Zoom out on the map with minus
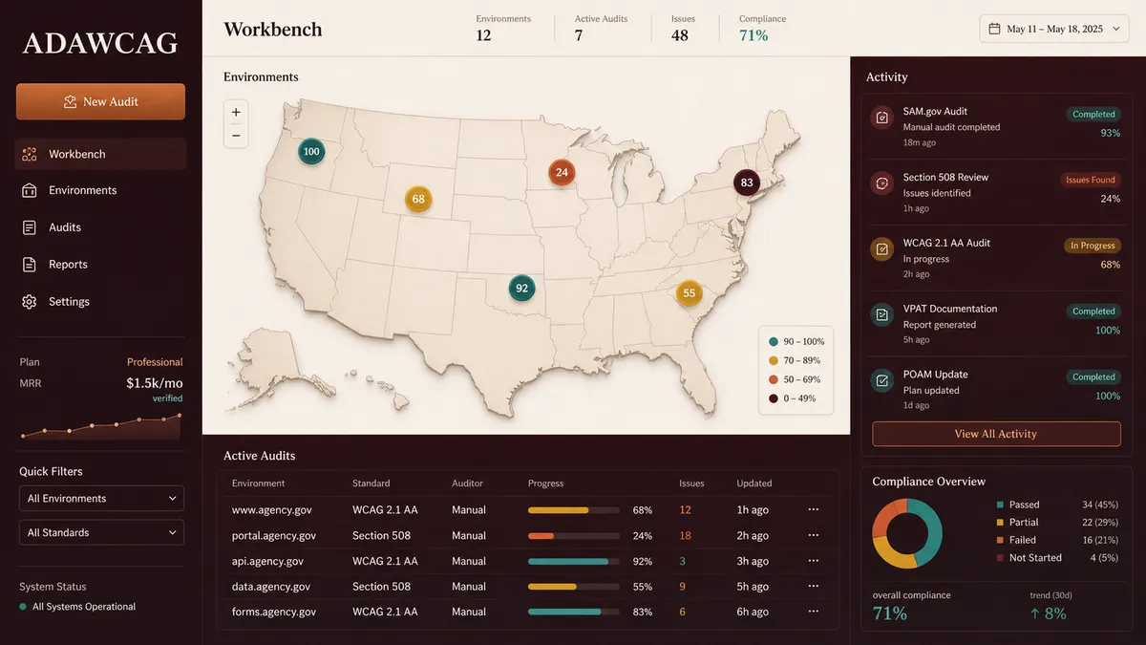 coord(236,136)
